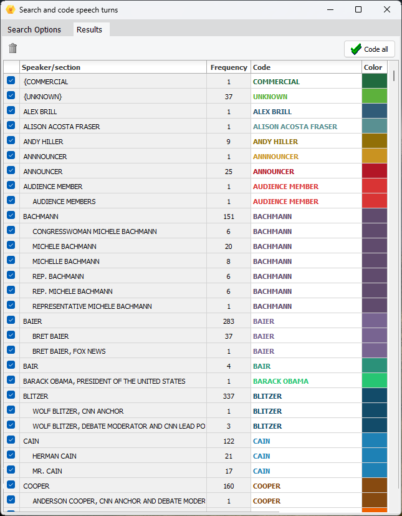Select ANDERSON COOPER, CNN ANCHOR row
The width and height of the screenshot is (402, 516).
click(x=195, y=501)
